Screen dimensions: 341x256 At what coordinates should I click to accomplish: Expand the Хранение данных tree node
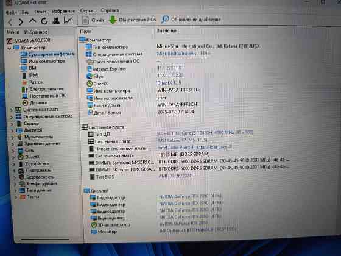[13, 144]
